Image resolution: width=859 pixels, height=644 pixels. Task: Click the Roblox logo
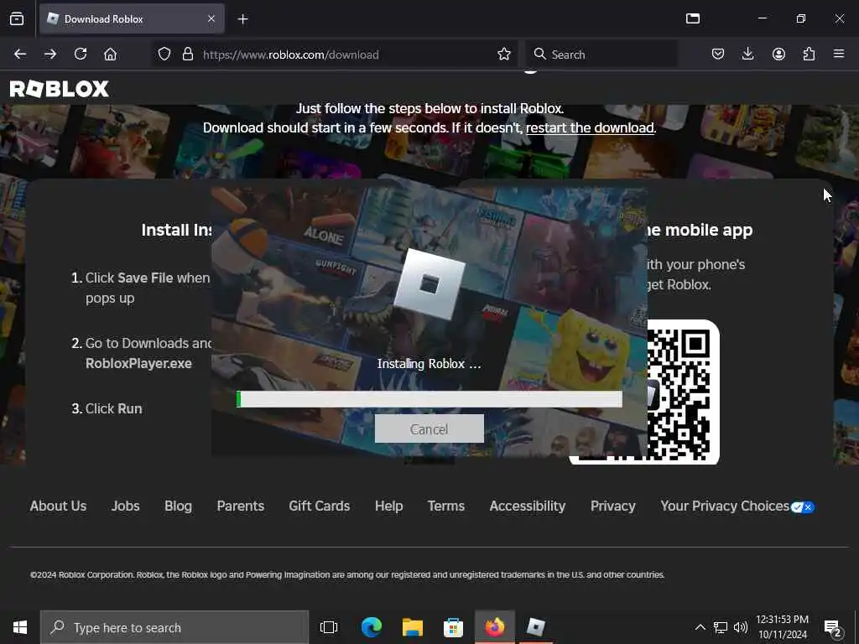pyautogui.click(x=60, y=89)
